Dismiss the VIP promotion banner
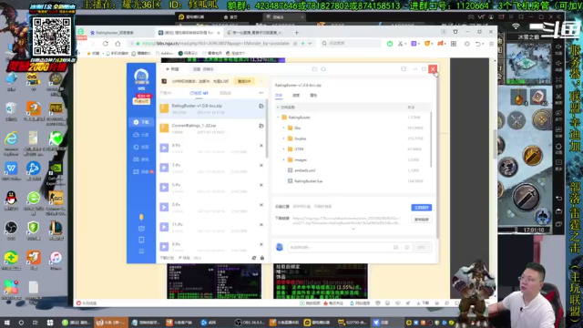 261,81
